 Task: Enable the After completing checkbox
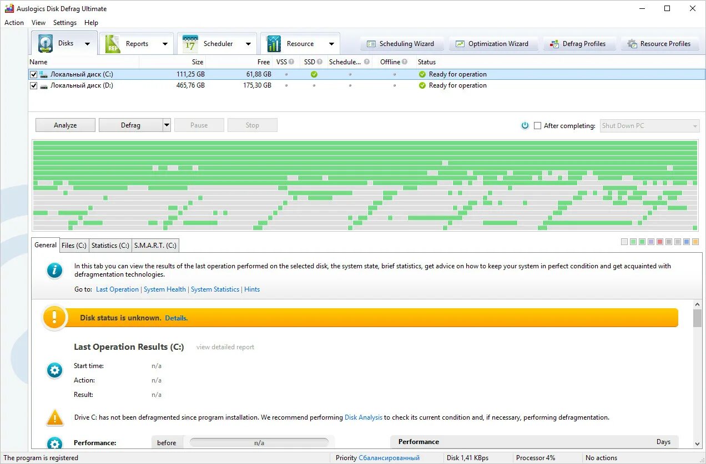pyautogui.click(x=537, y=126)
